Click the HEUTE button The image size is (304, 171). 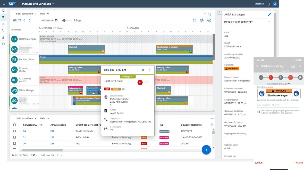pos(17,20)
